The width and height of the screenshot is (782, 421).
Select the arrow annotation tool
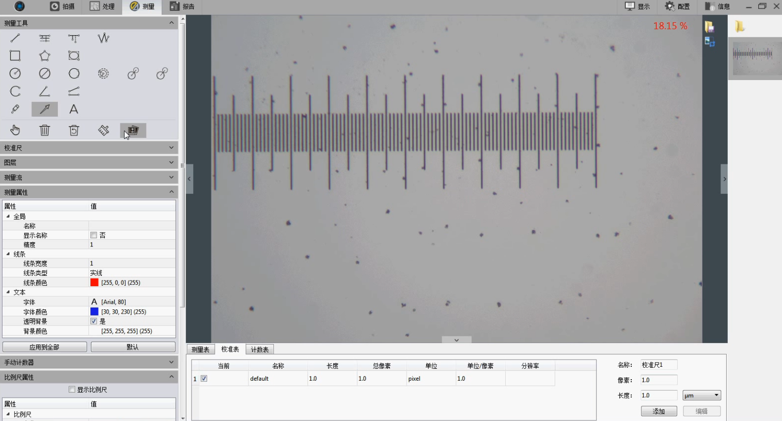pos(44,109)
